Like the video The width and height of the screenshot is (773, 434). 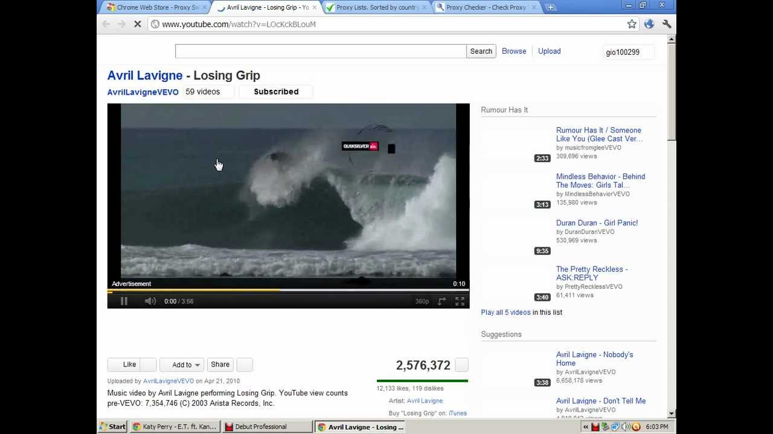click(x=124, y=365)
